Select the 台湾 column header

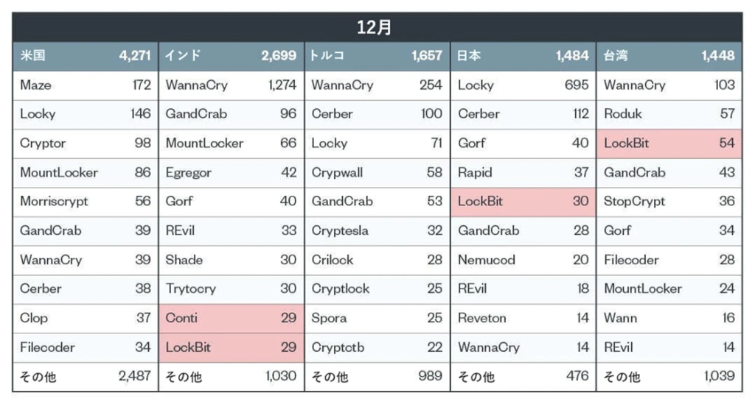(616, 56)
